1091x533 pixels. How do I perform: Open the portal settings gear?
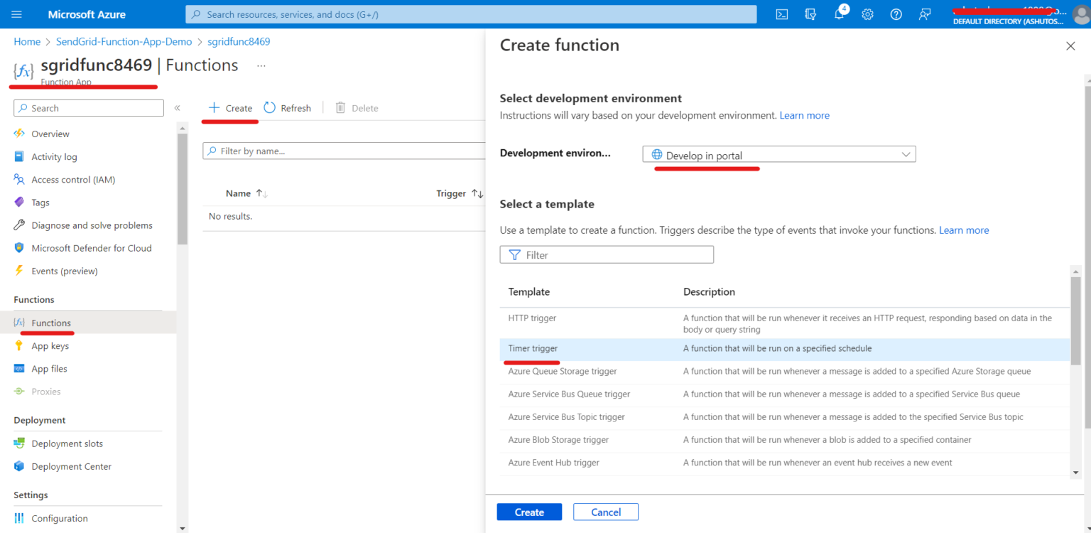point(867,14)
